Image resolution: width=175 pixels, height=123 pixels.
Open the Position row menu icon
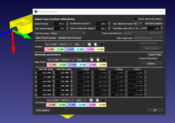coord(101,44)
